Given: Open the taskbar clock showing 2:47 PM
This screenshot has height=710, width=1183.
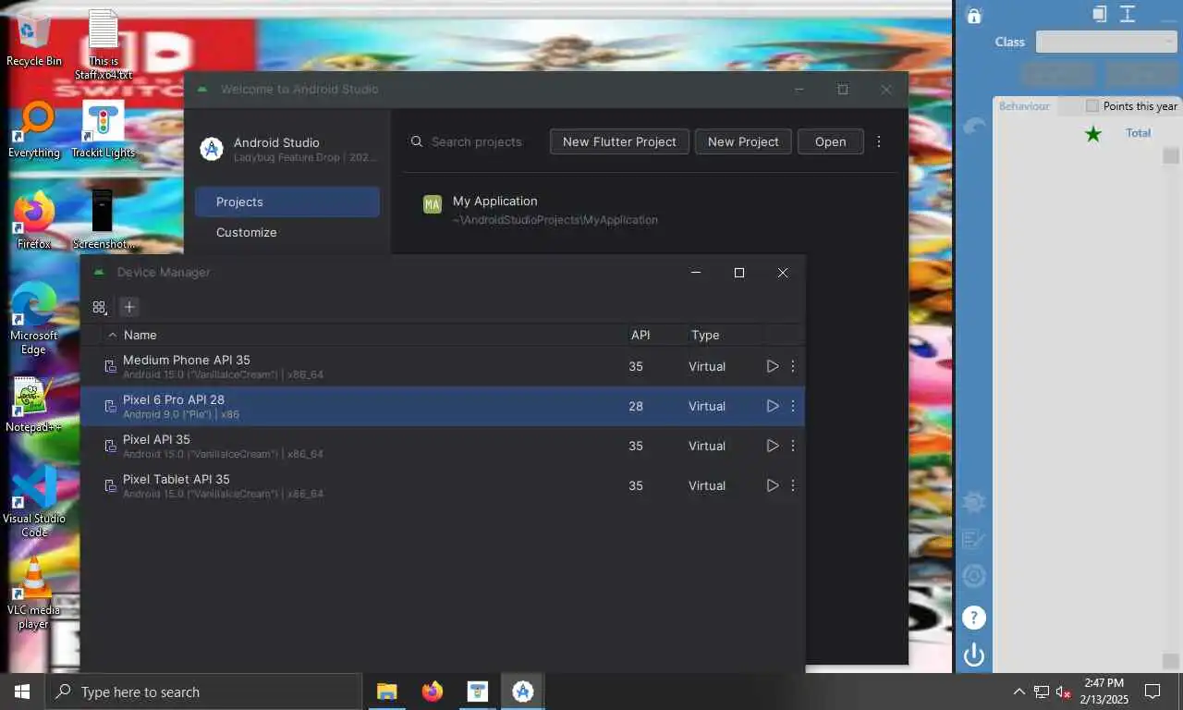Looking at the screenshot, I should point(1104,692).
